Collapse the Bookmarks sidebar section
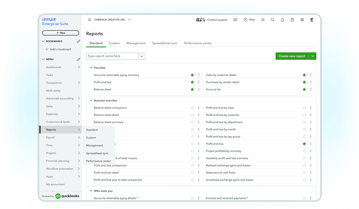The height and width of the screenshot is (209, 359). point(43,41)
